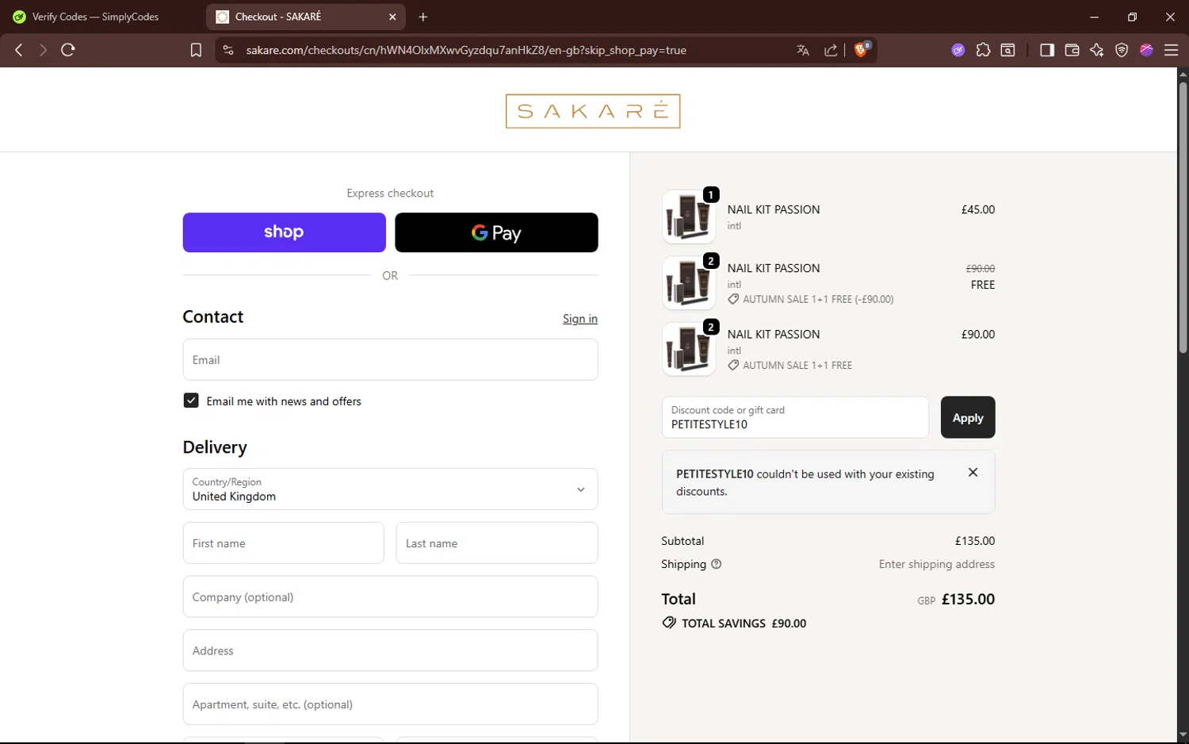
Task: Click the Sign in link
Action: pos(580,319)
